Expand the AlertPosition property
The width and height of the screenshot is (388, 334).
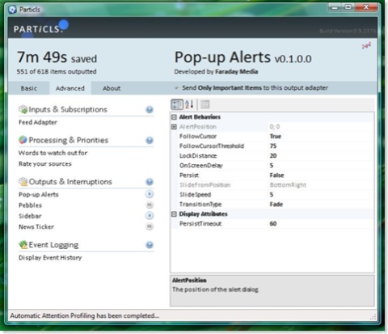pos(174,127)
